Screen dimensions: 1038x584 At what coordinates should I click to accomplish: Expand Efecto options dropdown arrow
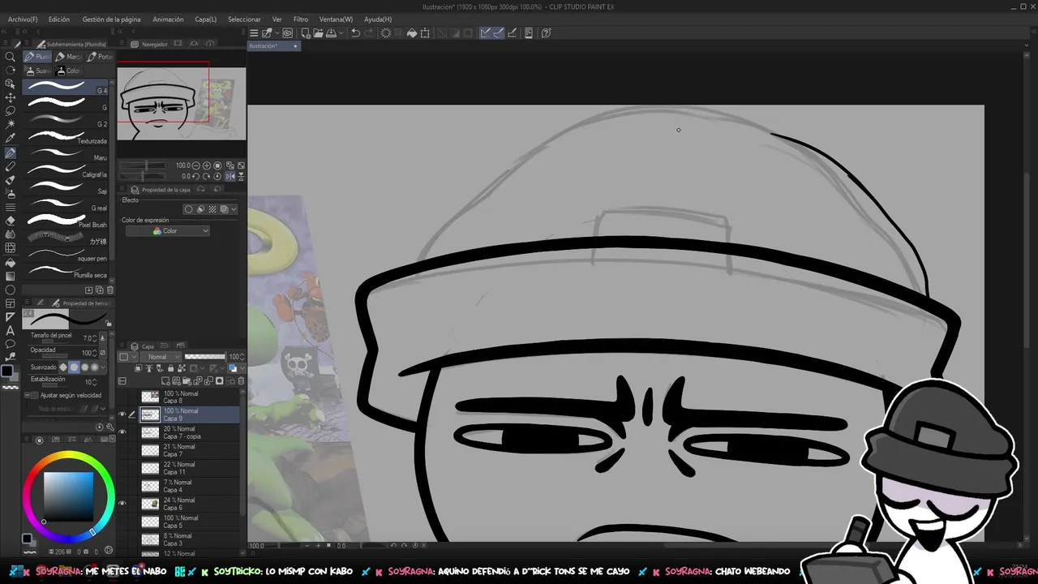pos(234,209)
